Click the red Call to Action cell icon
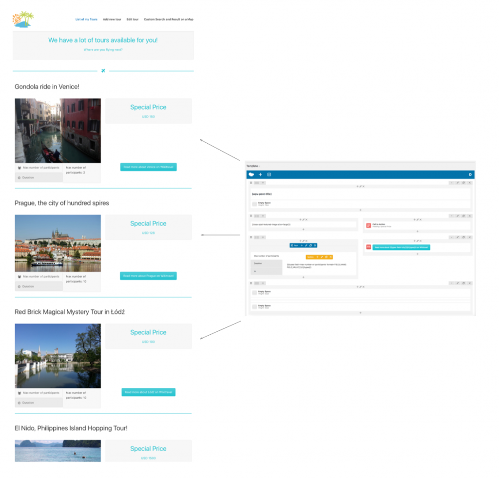The width and height of the screenshot is (499, 478). [368, 225]
